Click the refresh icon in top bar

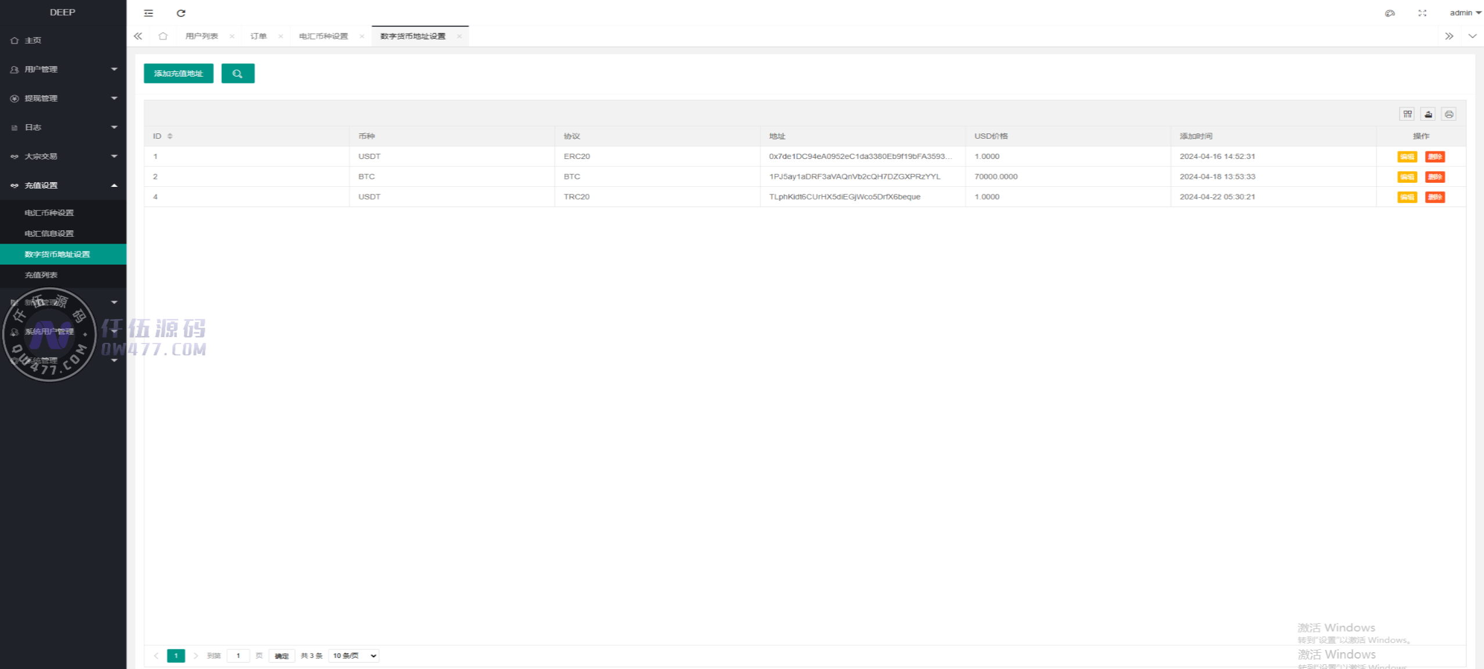click(x=181, y=13)
